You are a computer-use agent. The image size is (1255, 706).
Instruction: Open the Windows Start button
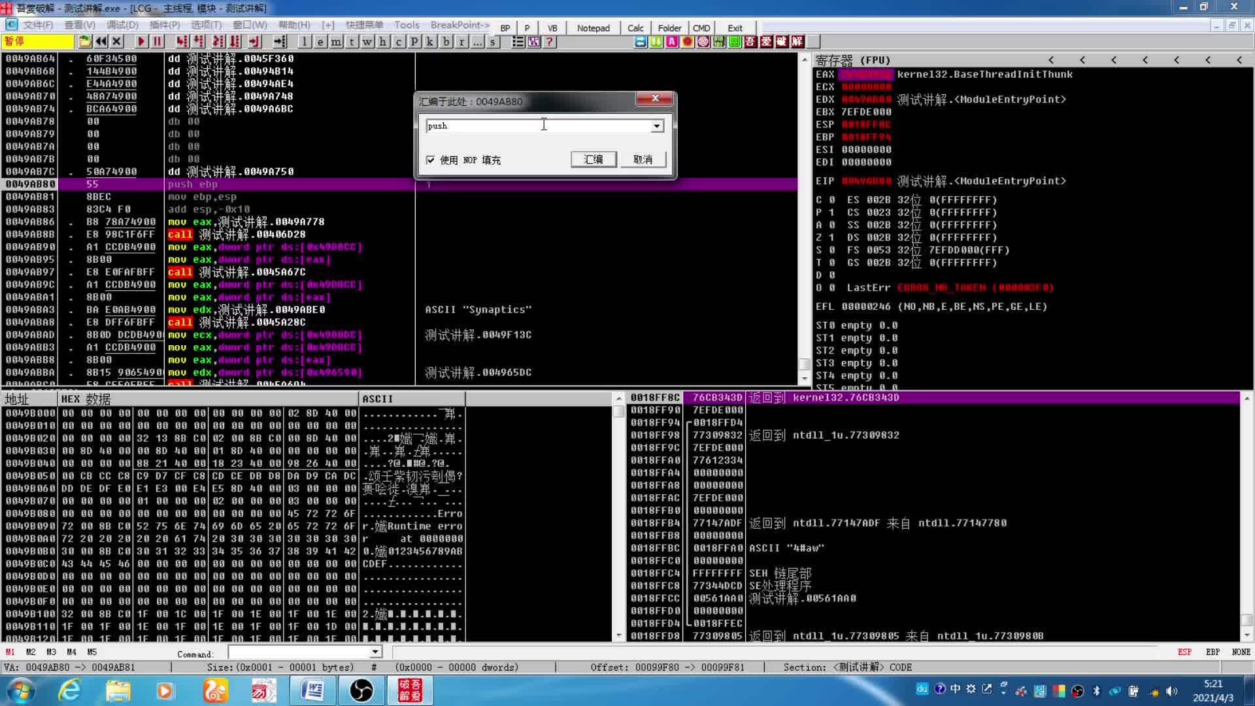[x=20, y=690]
